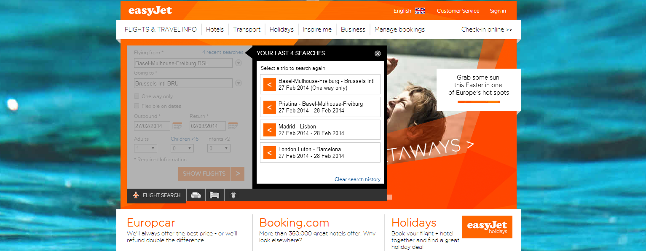Click the Show Flights button

click(x=204, y=174)
